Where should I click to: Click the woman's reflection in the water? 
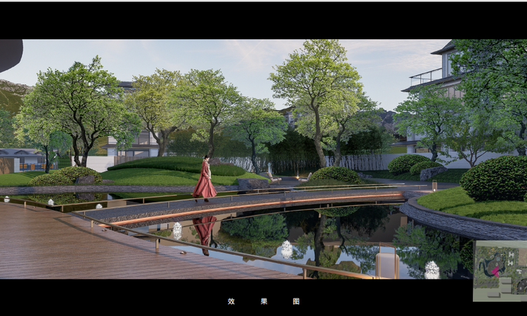point(204,232)
